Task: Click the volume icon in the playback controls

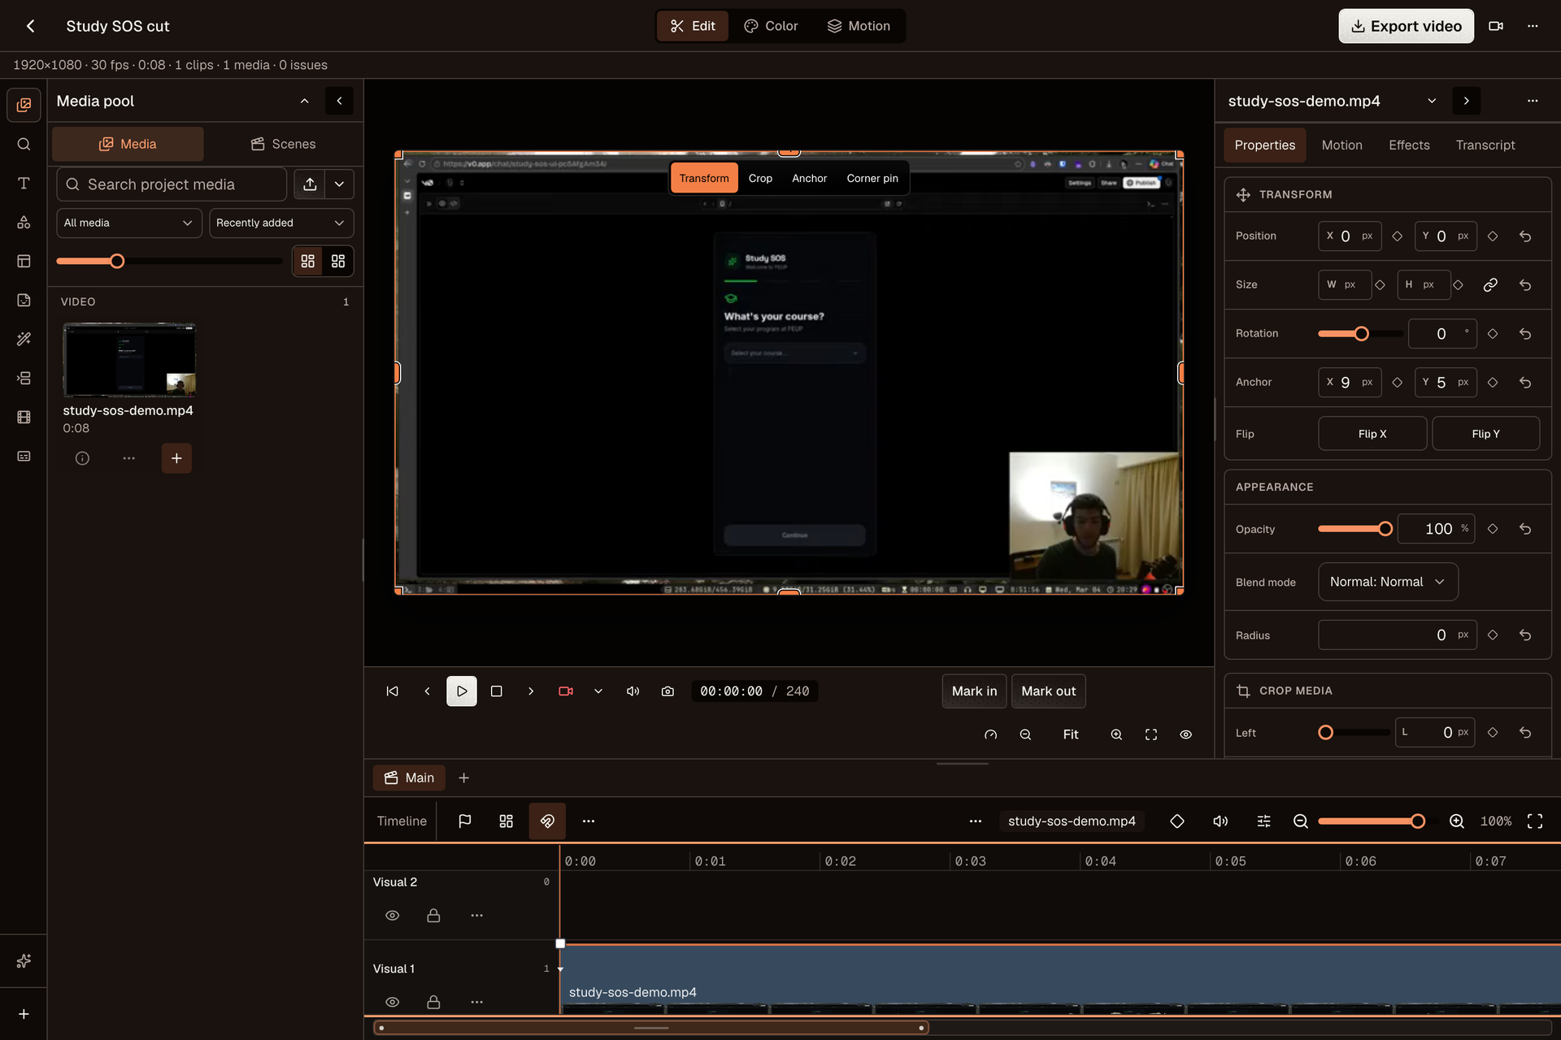Action: pos(633,691)
